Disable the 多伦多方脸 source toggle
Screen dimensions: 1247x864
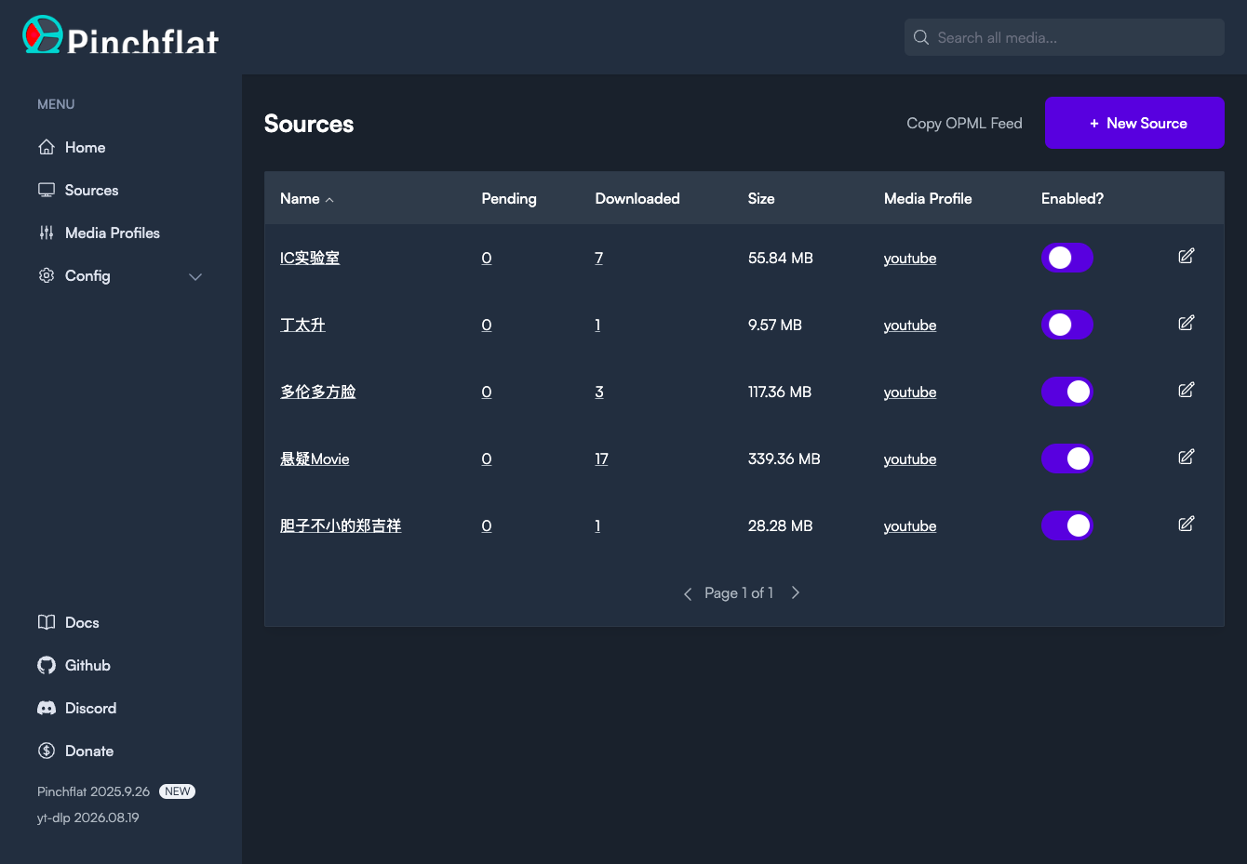click(x=1067, y=392)
